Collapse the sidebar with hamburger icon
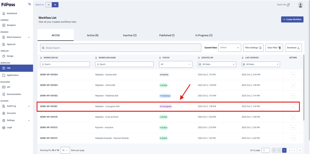Viewport: 310px width, 154px height. point(29,4)
